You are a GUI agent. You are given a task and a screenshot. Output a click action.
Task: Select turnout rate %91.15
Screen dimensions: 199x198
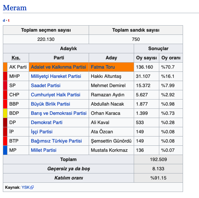click(x=158, y=178)
